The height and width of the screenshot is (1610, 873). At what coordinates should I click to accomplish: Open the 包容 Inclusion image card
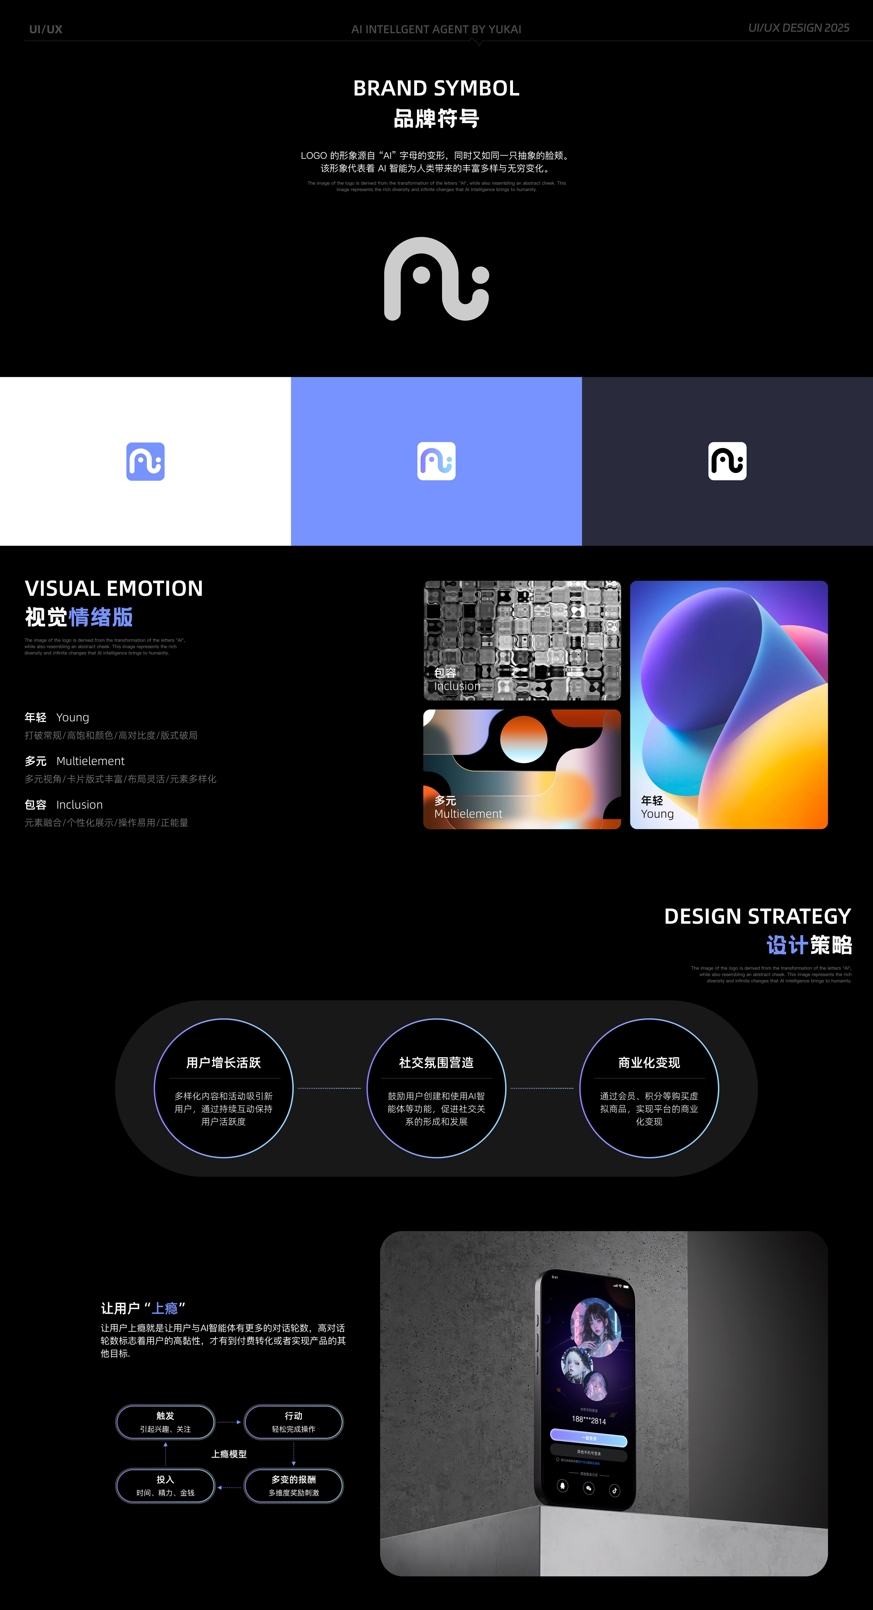[522, 641]
